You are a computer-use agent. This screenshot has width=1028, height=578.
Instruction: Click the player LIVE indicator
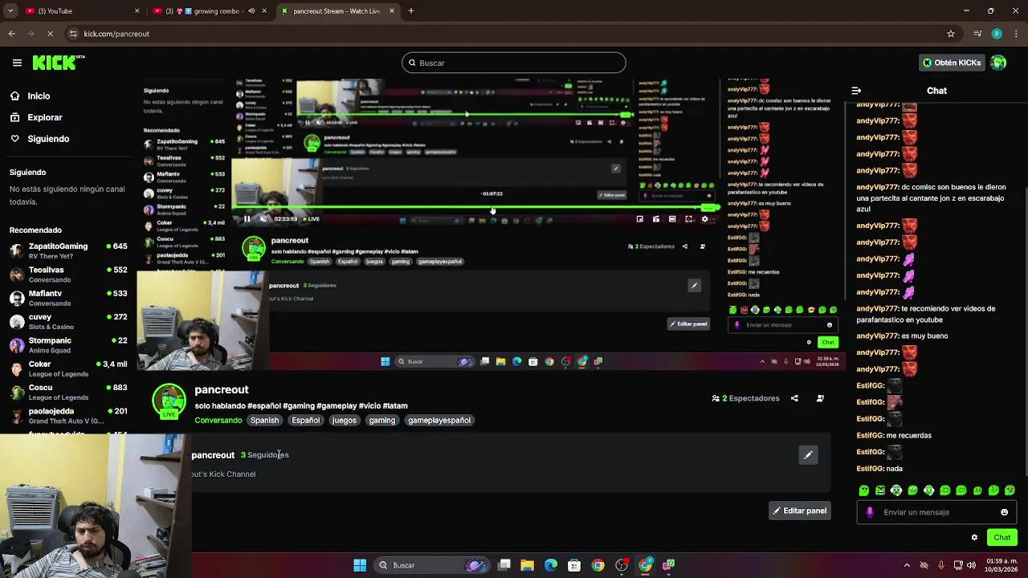[310, 218]
